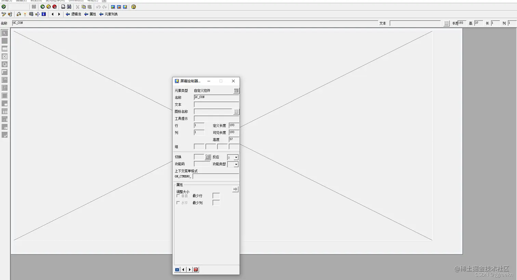The width and height of the screenshot is (517, 280).
Task: Click the 逻辑流 toolbar button
Action: pyautogui.click(x=73, y=14)
